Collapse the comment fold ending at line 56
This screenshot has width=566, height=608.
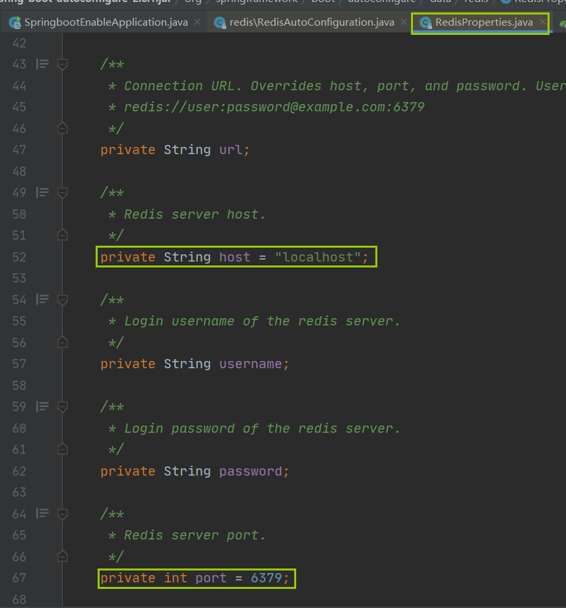tap(63, 342)
